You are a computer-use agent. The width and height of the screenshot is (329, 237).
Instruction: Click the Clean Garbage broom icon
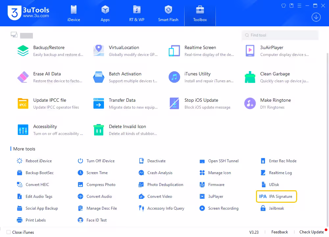[x=250, y=77]
